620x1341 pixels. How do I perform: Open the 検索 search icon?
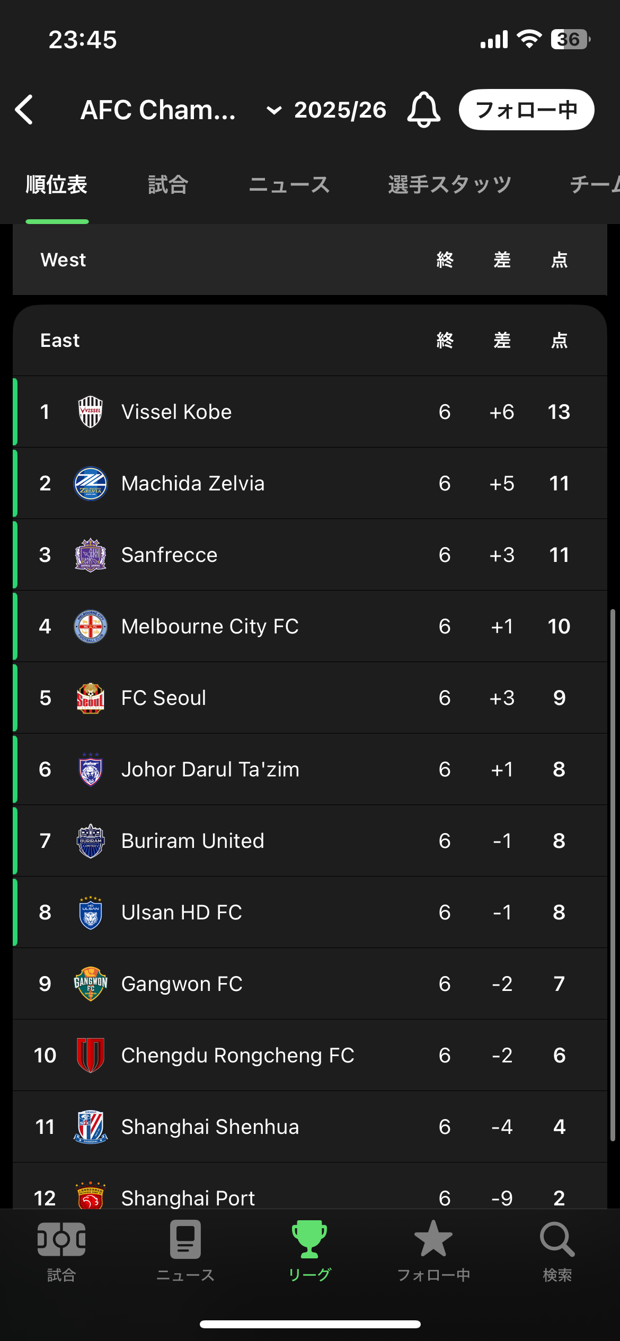tap(557, 1250)
